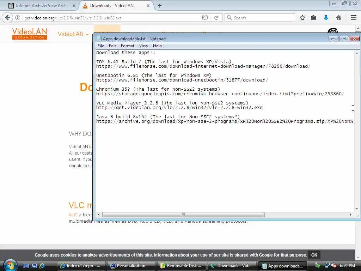Click Notepad horizontal scroll left arrow
The image size is (361, 271).
coord(99,215)
